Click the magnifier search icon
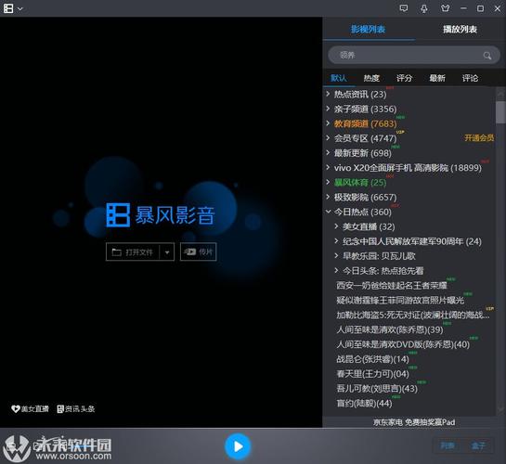The width and height of the screenshot is (506, 464). [487, 56]
